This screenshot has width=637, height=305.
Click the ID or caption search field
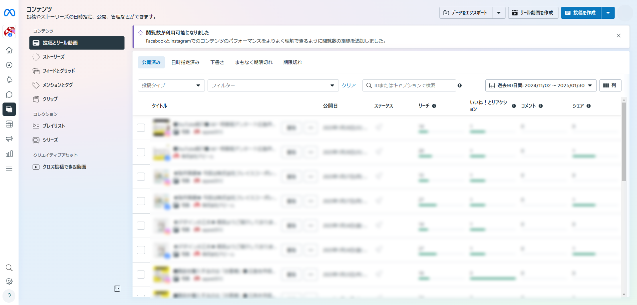(412, 85)
